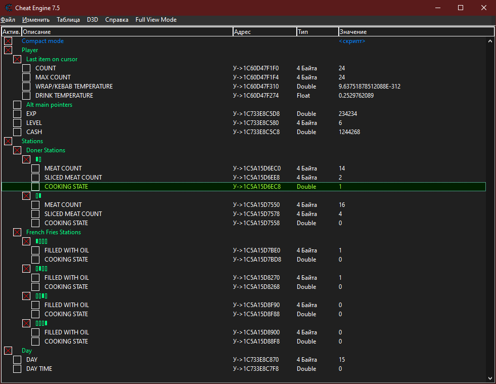Image resolution: width=496 pixels, height=384 pixels.
Task: Collapse the first doner station group
Action: point(27,159)
